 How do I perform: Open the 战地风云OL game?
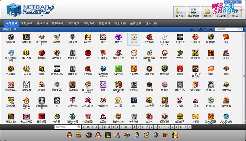pos(57,70)
